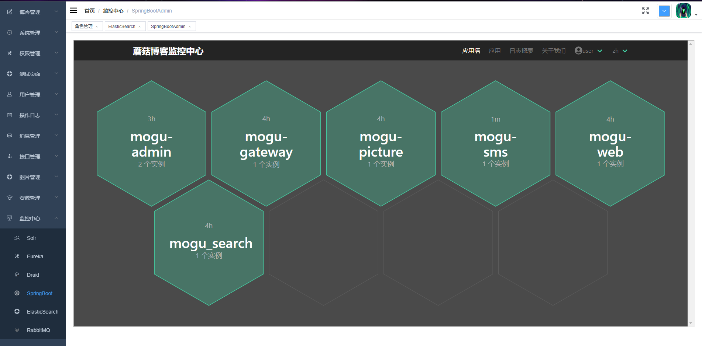Screen dimensions: 702x346
Task: Click the RabbitMQ submenu icon
Action: tap(17, 330)
